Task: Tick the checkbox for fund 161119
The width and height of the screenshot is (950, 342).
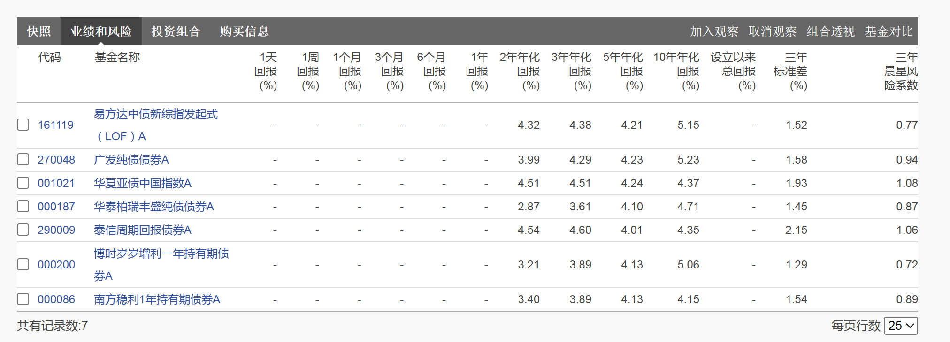Action: pyautogui.click(x=23, y=125)
